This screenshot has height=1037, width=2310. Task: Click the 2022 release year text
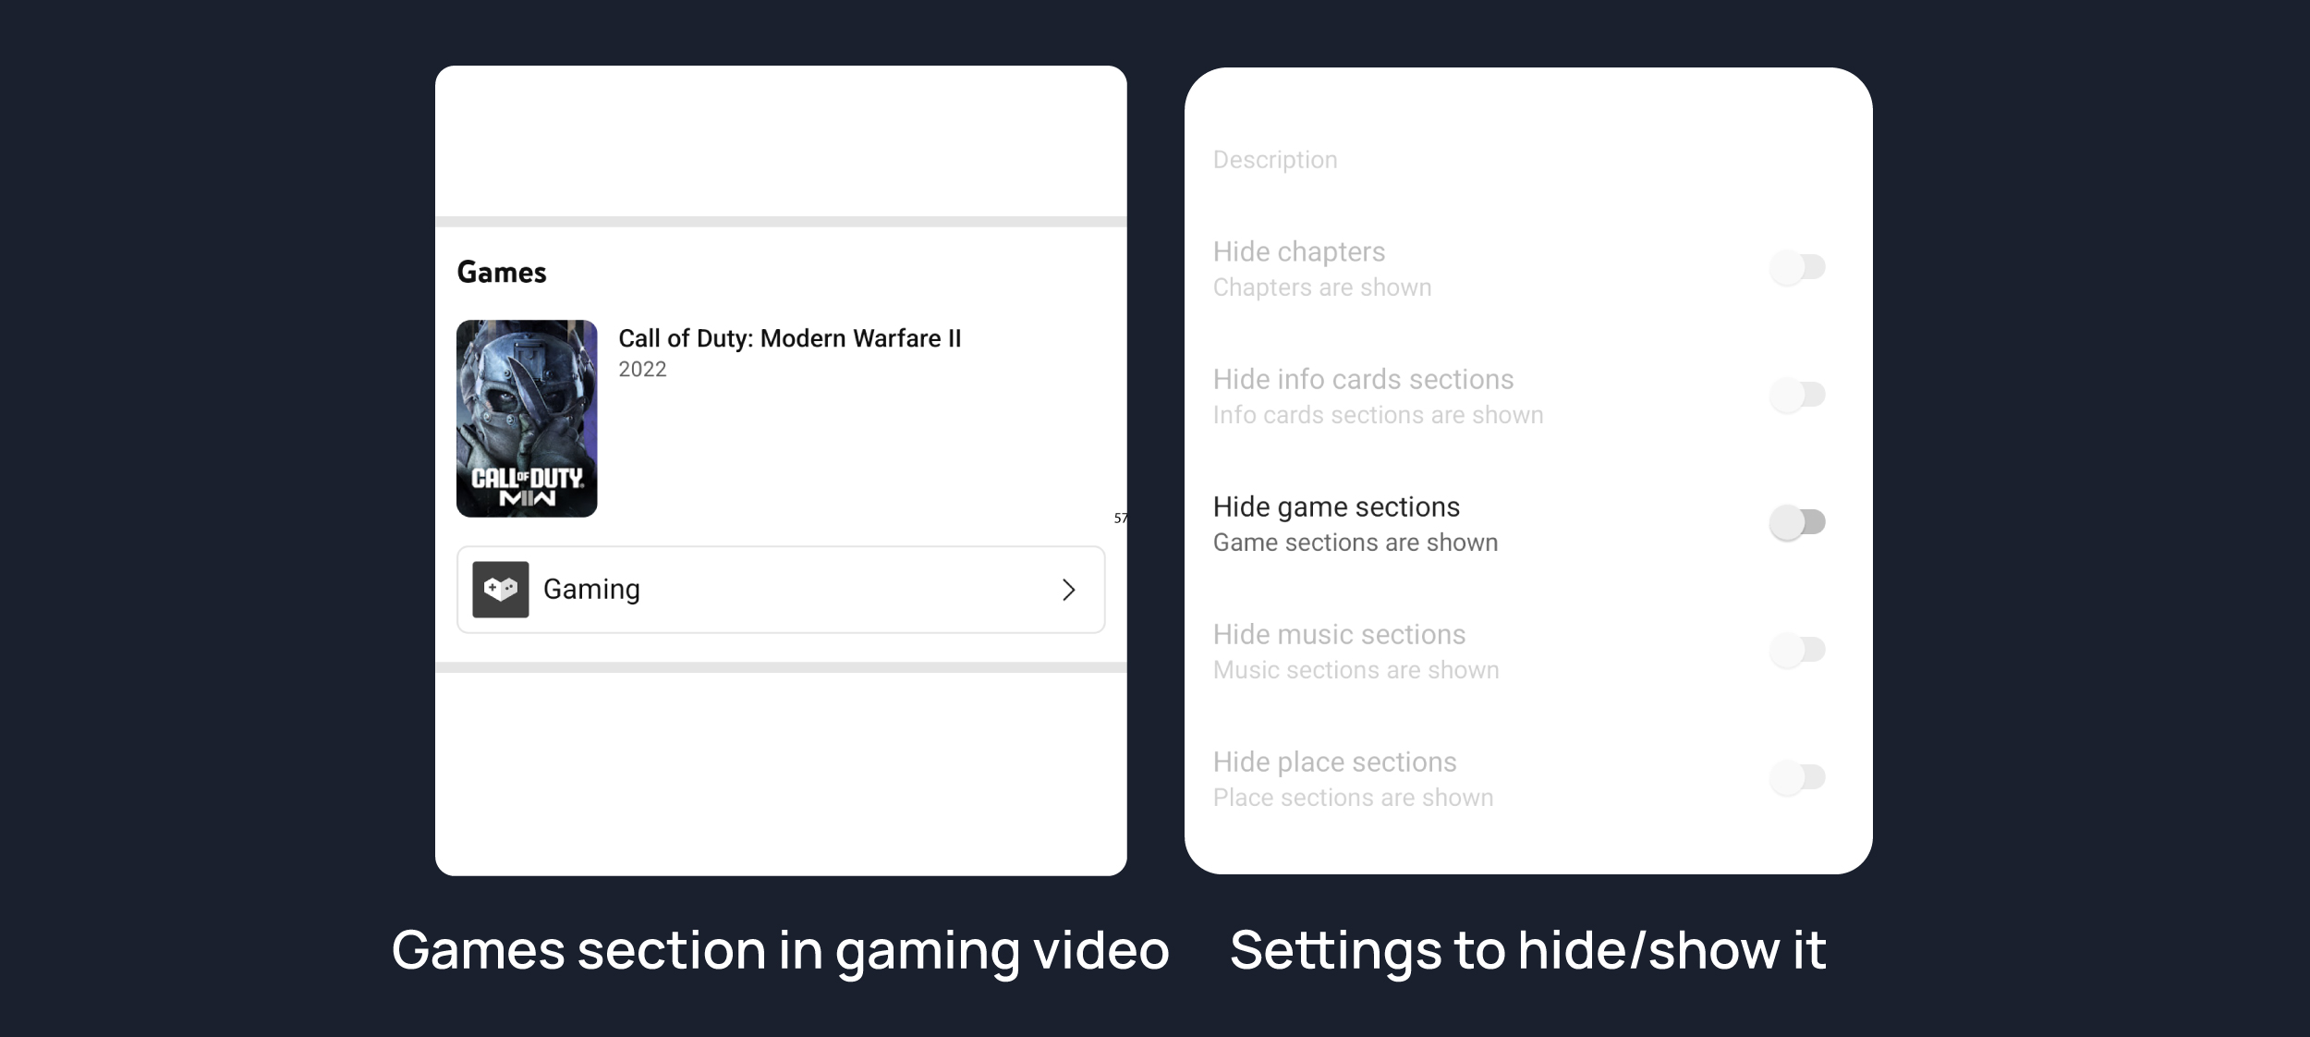pos(642,370)
